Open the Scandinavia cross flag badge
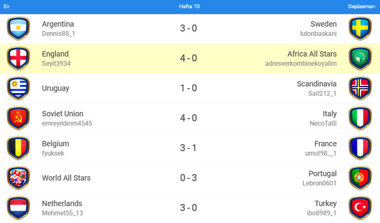The height and width of the screenshot is (223, 380). (x=360, y=88)
